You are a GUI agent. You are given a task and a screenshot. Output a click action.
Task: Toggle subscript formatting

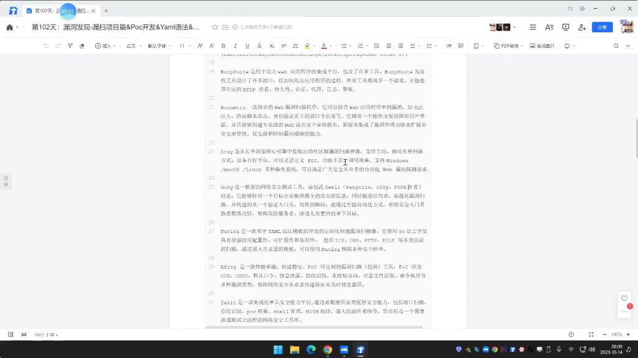point(272,46)
